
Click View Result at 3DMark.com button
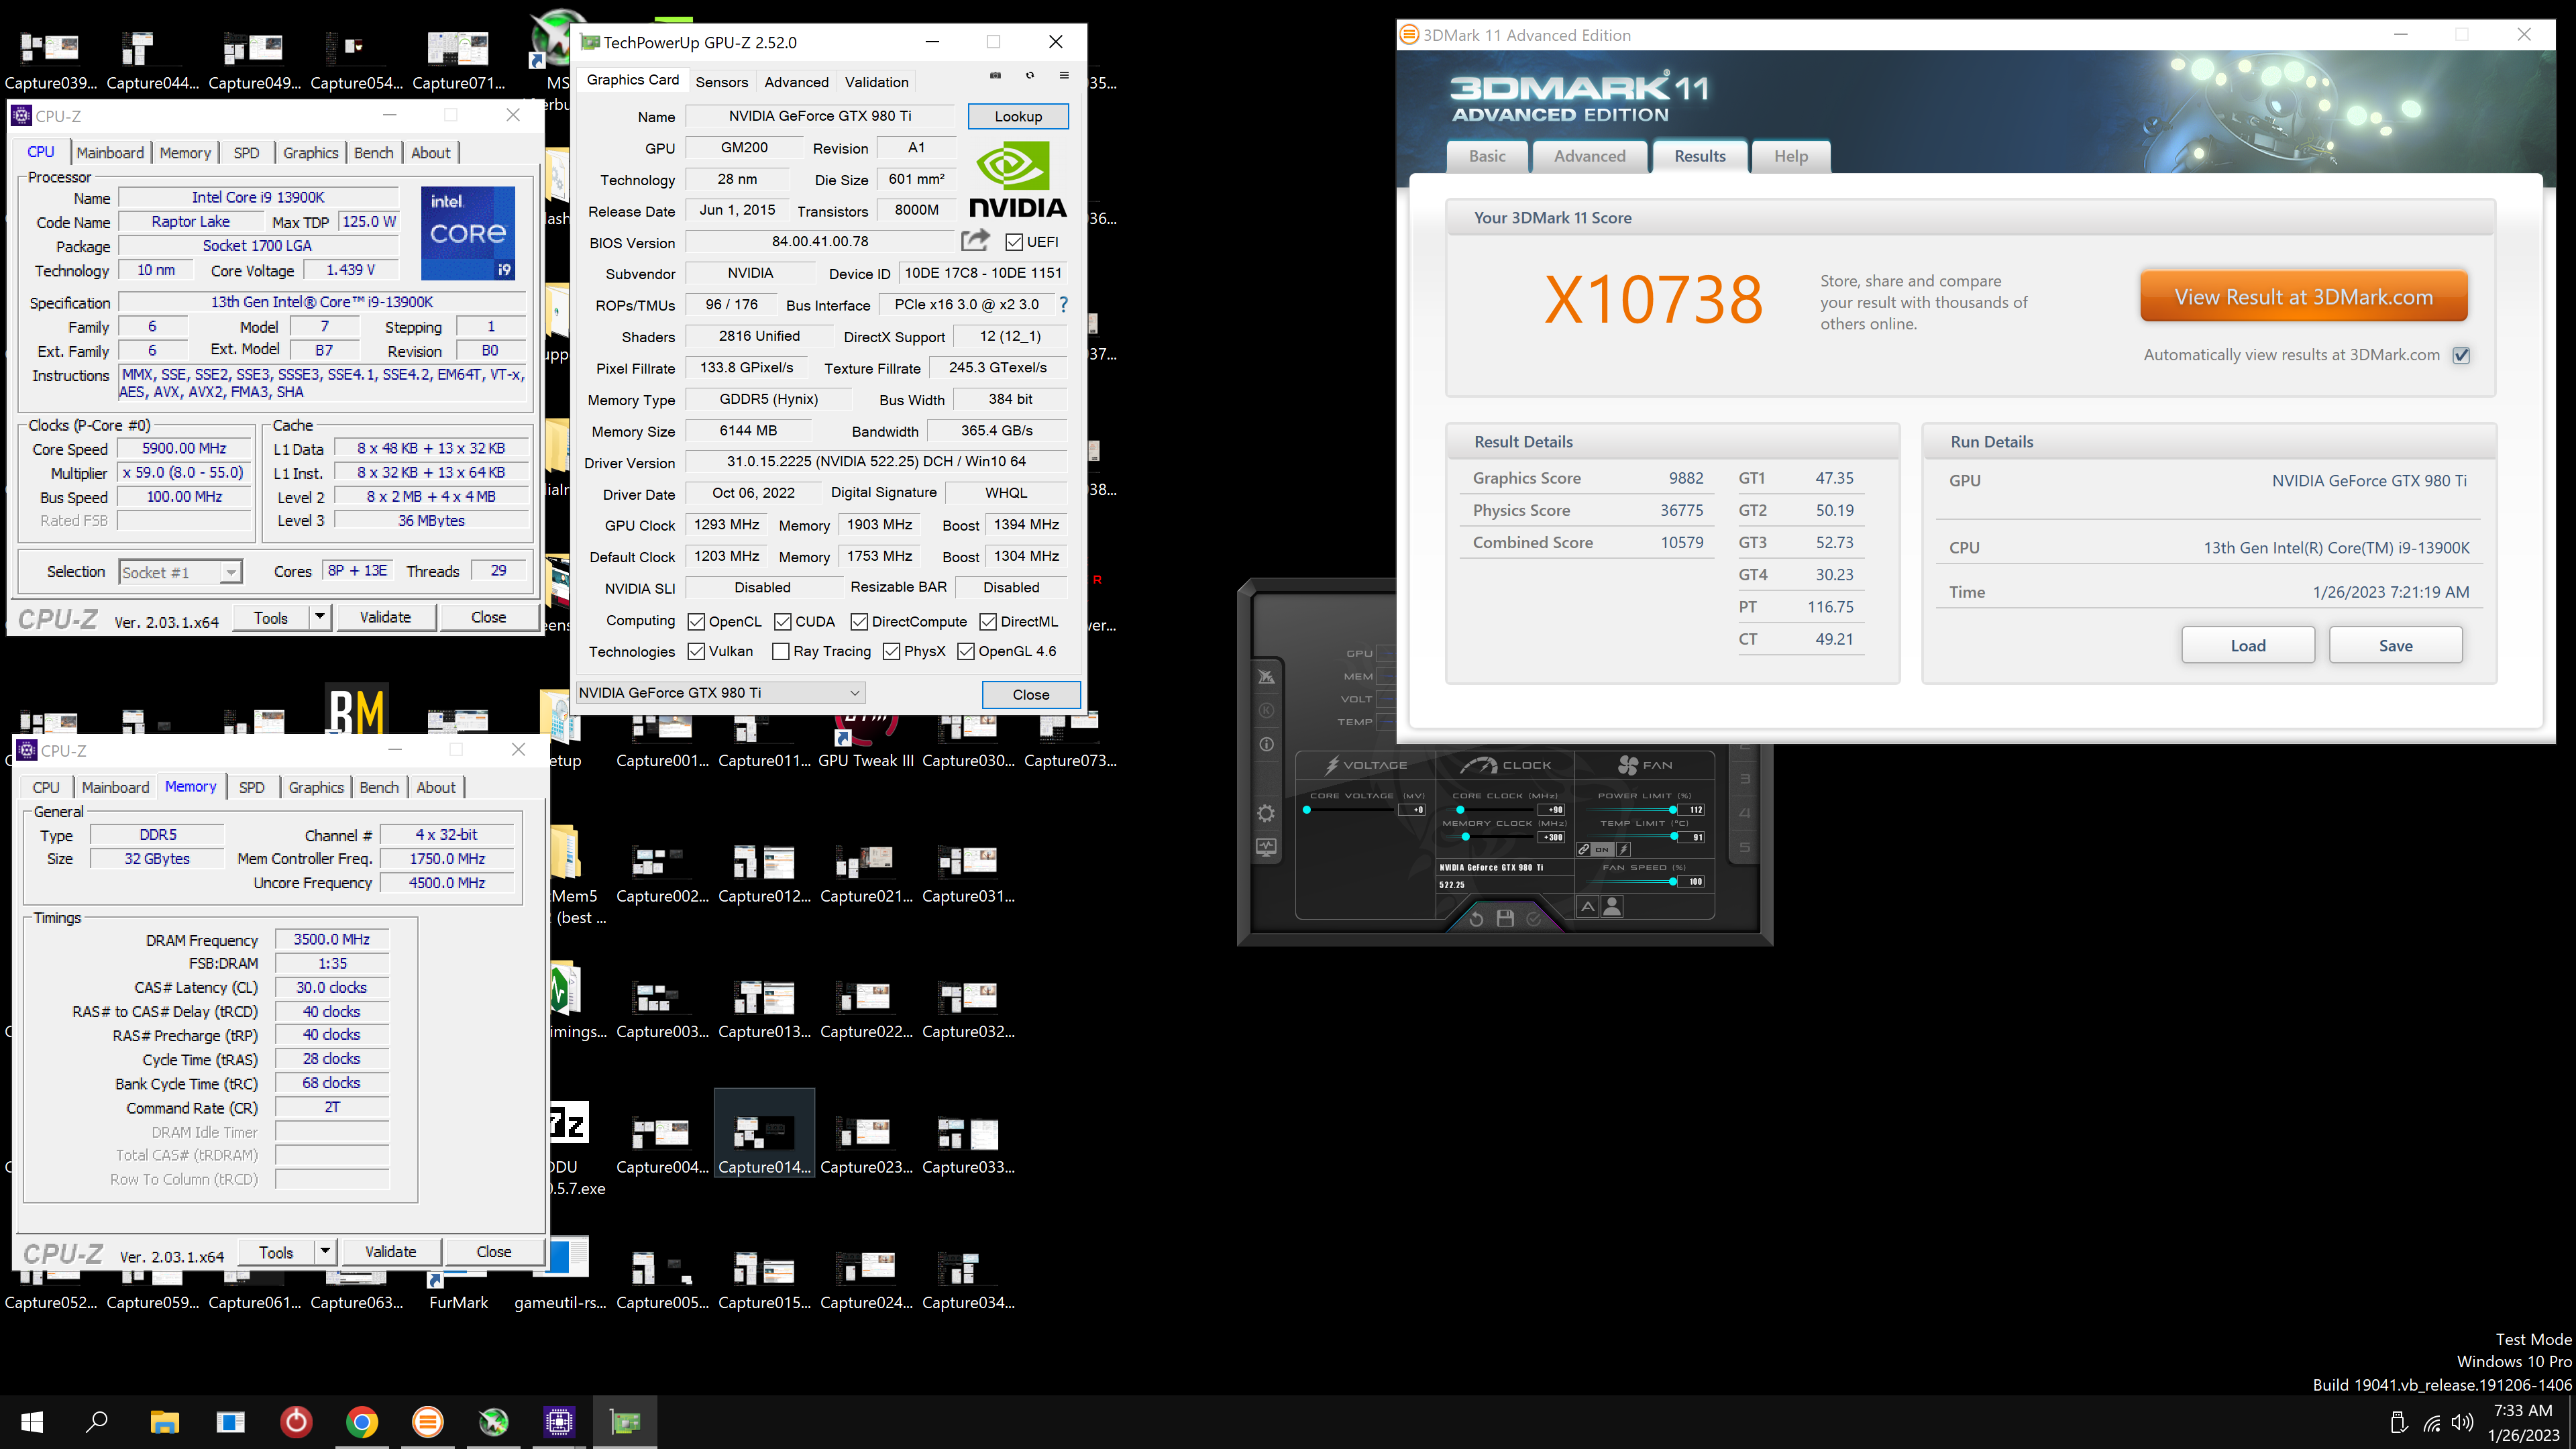tap(2303, 297)
